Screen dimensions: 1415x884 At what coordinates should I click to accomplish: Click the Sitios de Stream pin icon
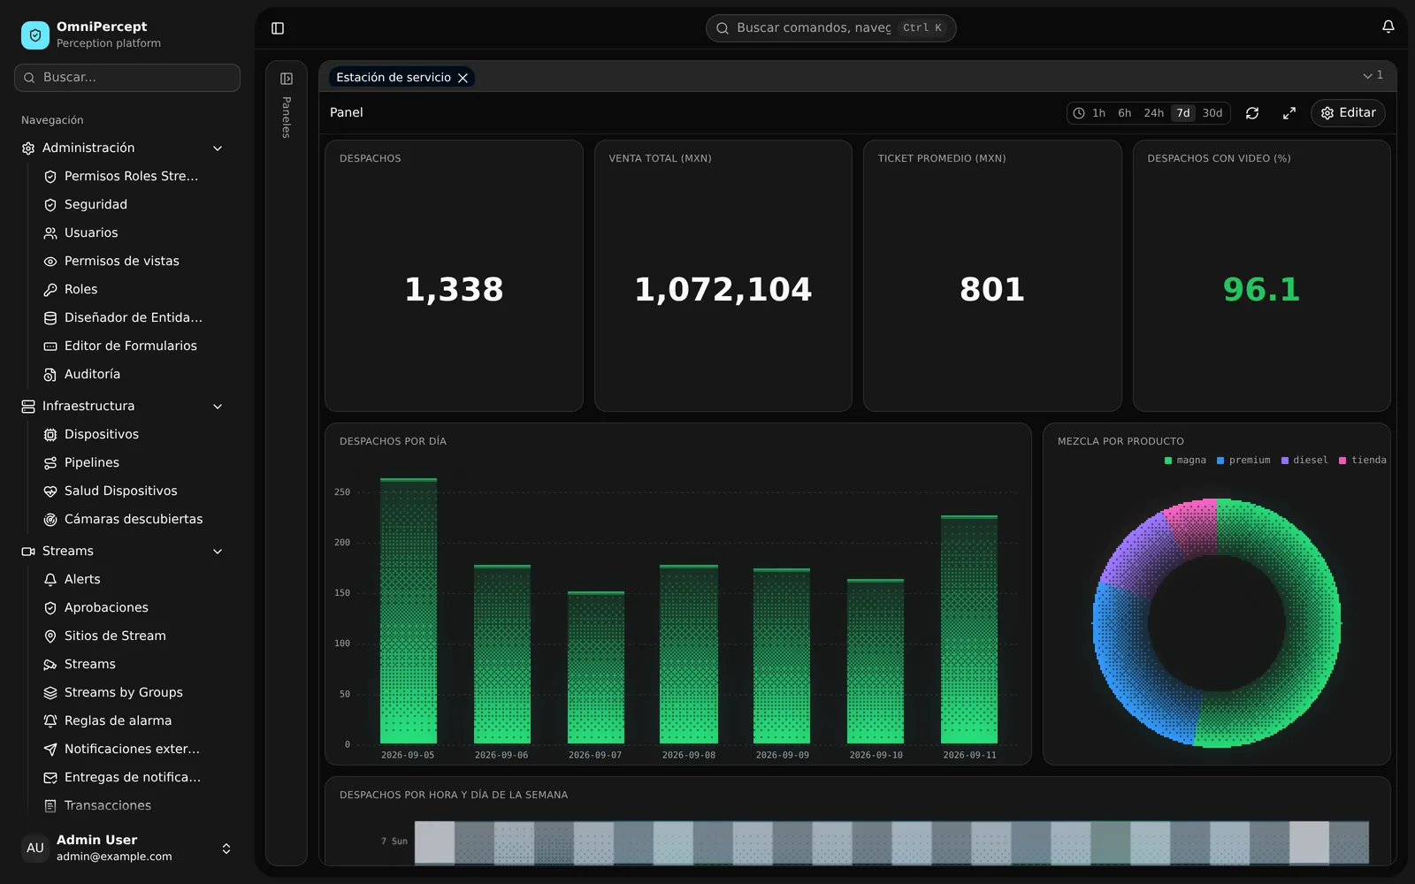point(50,636)
